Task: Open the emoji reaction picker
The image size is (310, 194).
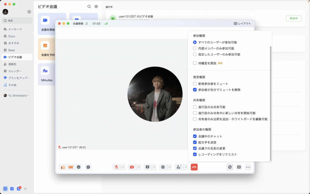Action: tap(79, 167)
